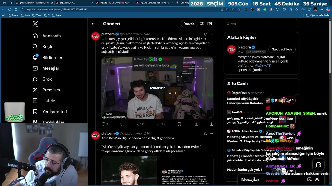This screenshot has height=186, width=332.
Task: Download the video with the download arrow icon
Action: click(x=211, y=124)
